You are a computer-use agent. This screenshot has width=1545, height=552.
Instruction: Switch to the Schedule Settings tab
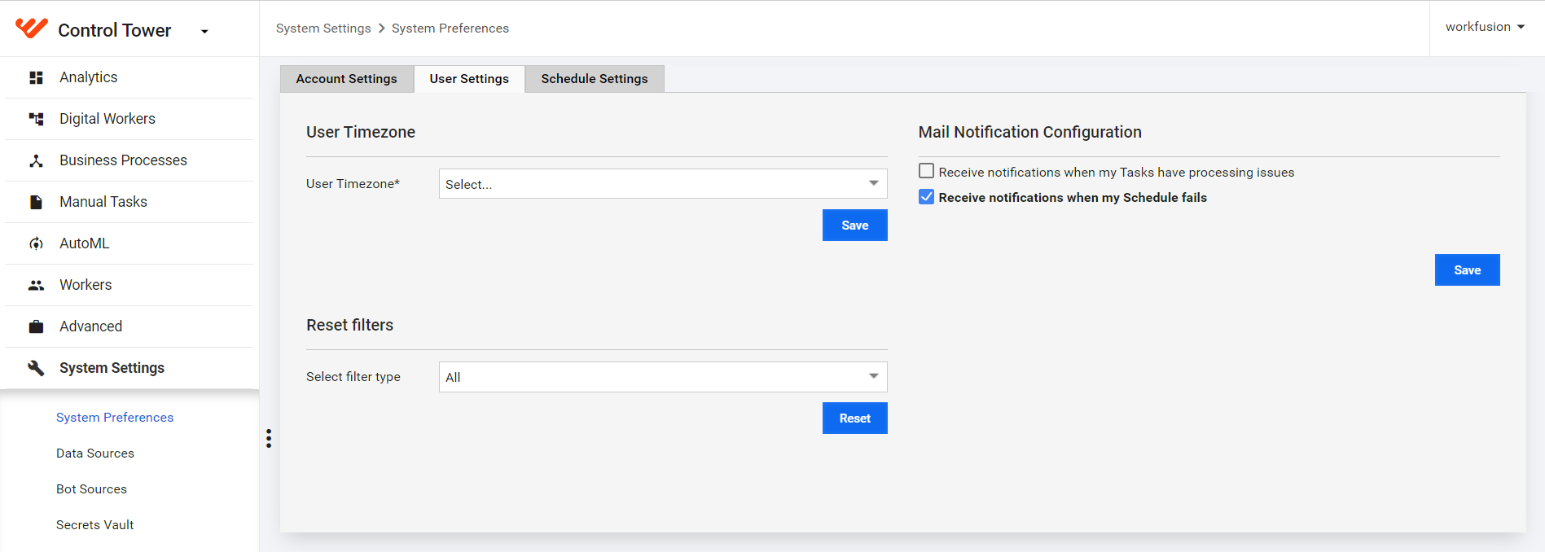[x=595, y=79]
